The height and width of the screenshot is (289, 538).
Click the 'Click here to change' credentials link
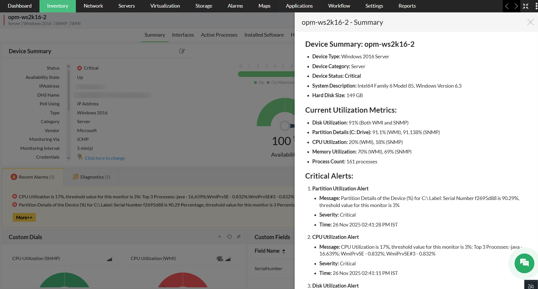tap(105, 158)
